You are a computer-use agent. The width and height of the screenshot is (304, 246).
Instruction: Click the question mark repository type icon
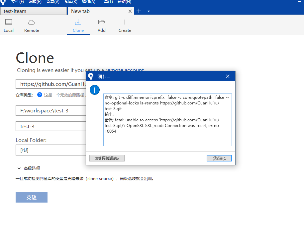pyautogui.click(x=40, y=95)
